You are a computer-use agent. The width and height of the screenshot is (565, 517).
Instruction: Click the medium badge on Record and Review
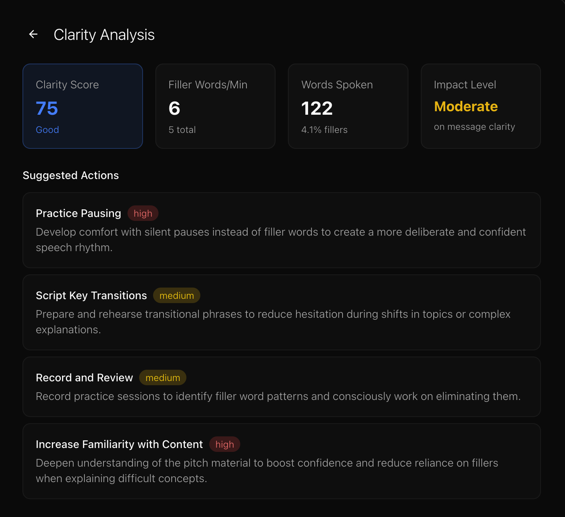tap(162, 377)
